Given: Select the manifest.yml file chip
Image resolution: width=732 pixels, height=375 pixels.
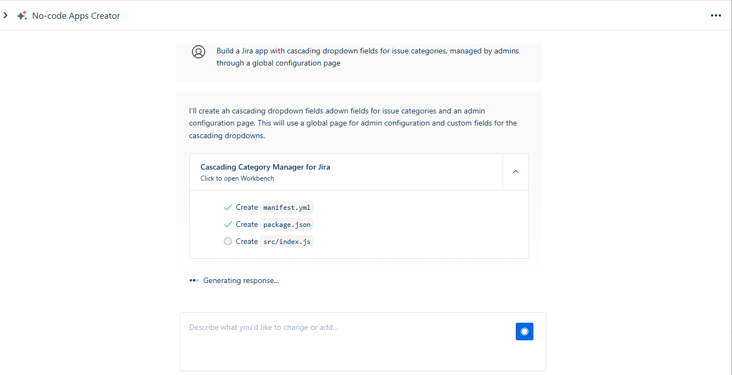Looking at the screenshot, I should [287, 208].
